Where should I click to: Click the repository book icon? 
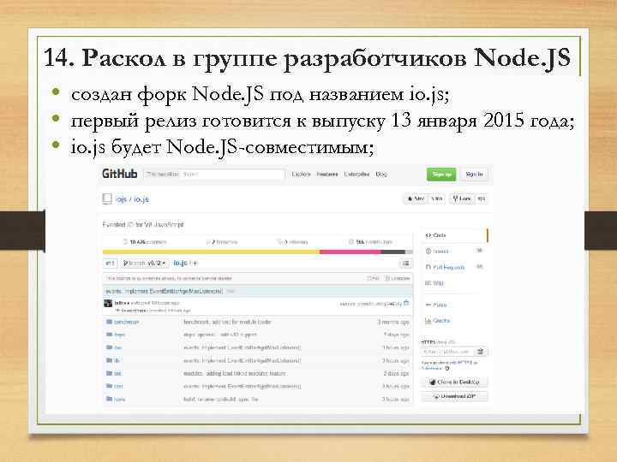click(x=107, y=198)
